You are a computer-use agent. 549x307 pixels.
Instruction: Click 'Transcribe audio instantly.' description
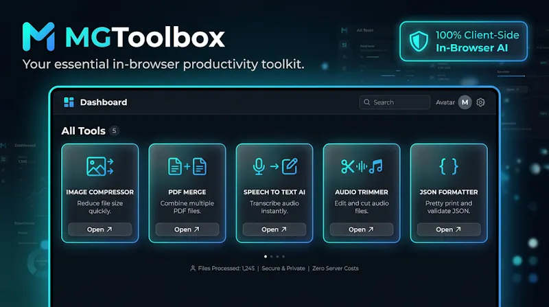point(274,207)
